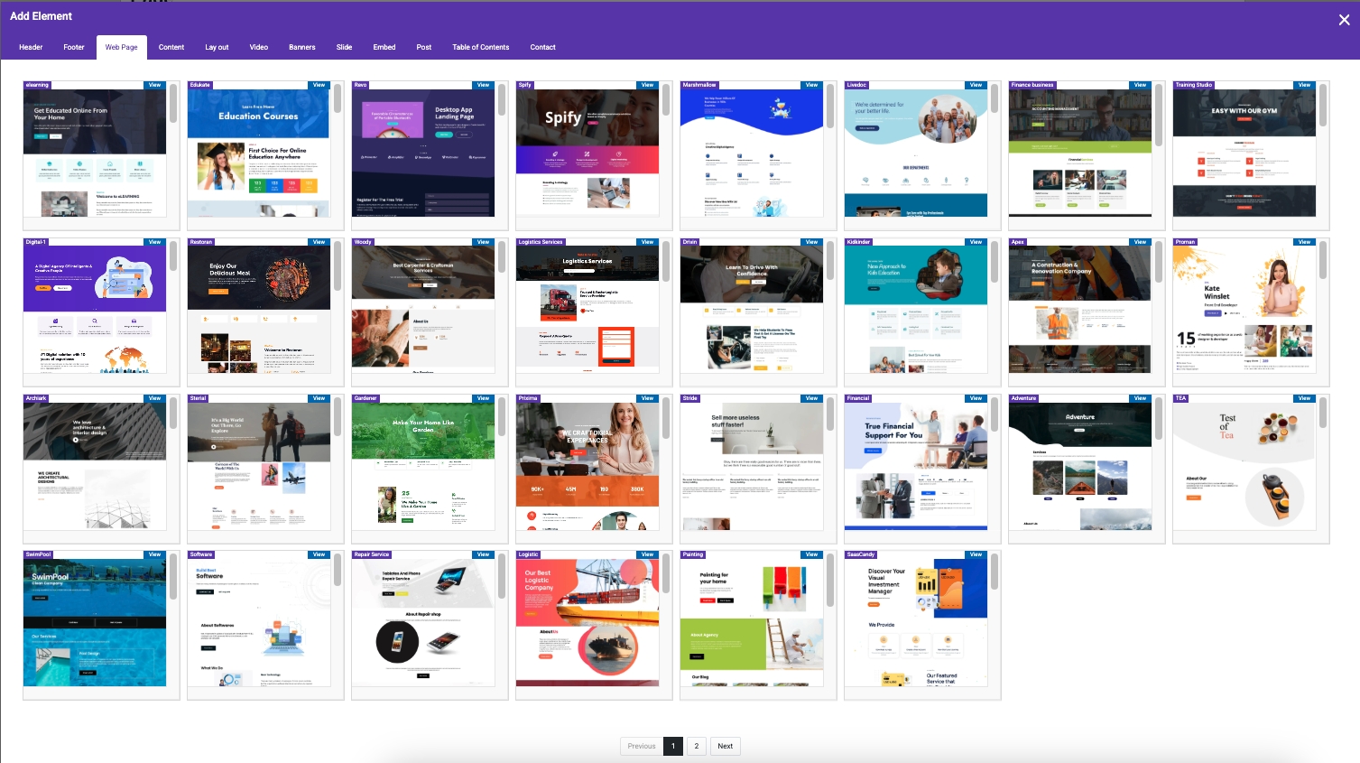The width and height of the screenshot is (1360, 763).
Task: Click the Next pagination button
Action: pyautogui.click(x=725, y=746)
